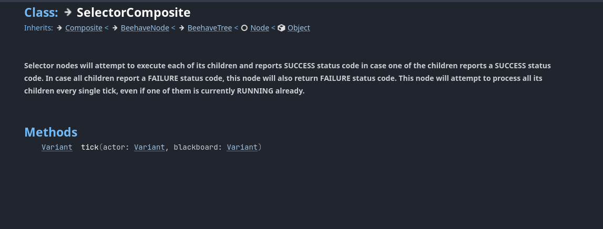Click the cube Object class icon
Screen dimensions: 603x229
(x=281, y=28)
